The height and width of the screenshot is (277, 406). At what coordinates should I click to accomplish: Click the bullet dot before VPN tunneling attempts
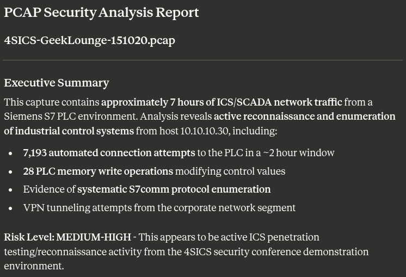pyautogui.click(x=11, y=208)
